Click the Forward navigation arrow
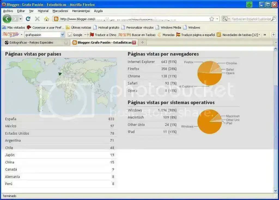The image size is (279, 200). [x=15, y=19]
